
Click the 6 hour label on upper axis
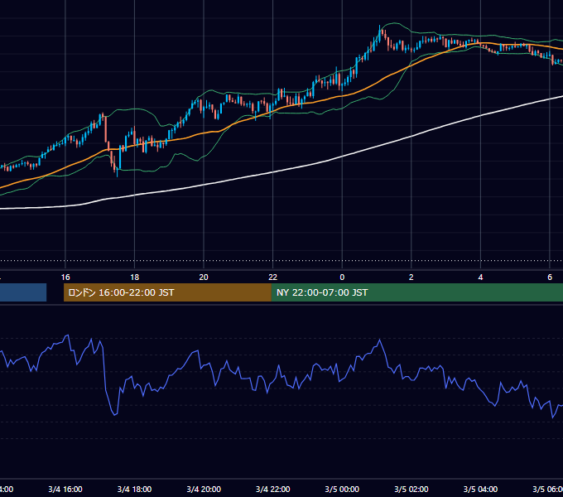pyautogui.click(x=550, y=277)
